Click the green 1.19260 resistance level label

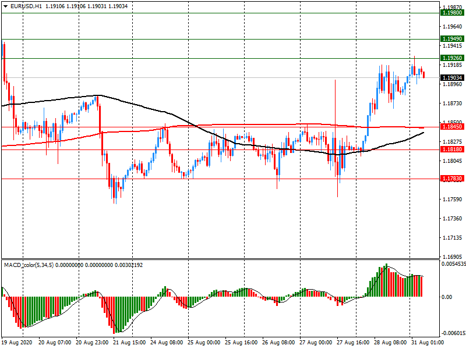coord(452,58)
